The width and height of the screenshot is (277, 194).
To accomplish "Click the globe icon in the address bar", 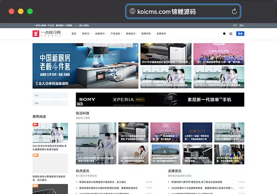I will [x=132, y=11].
